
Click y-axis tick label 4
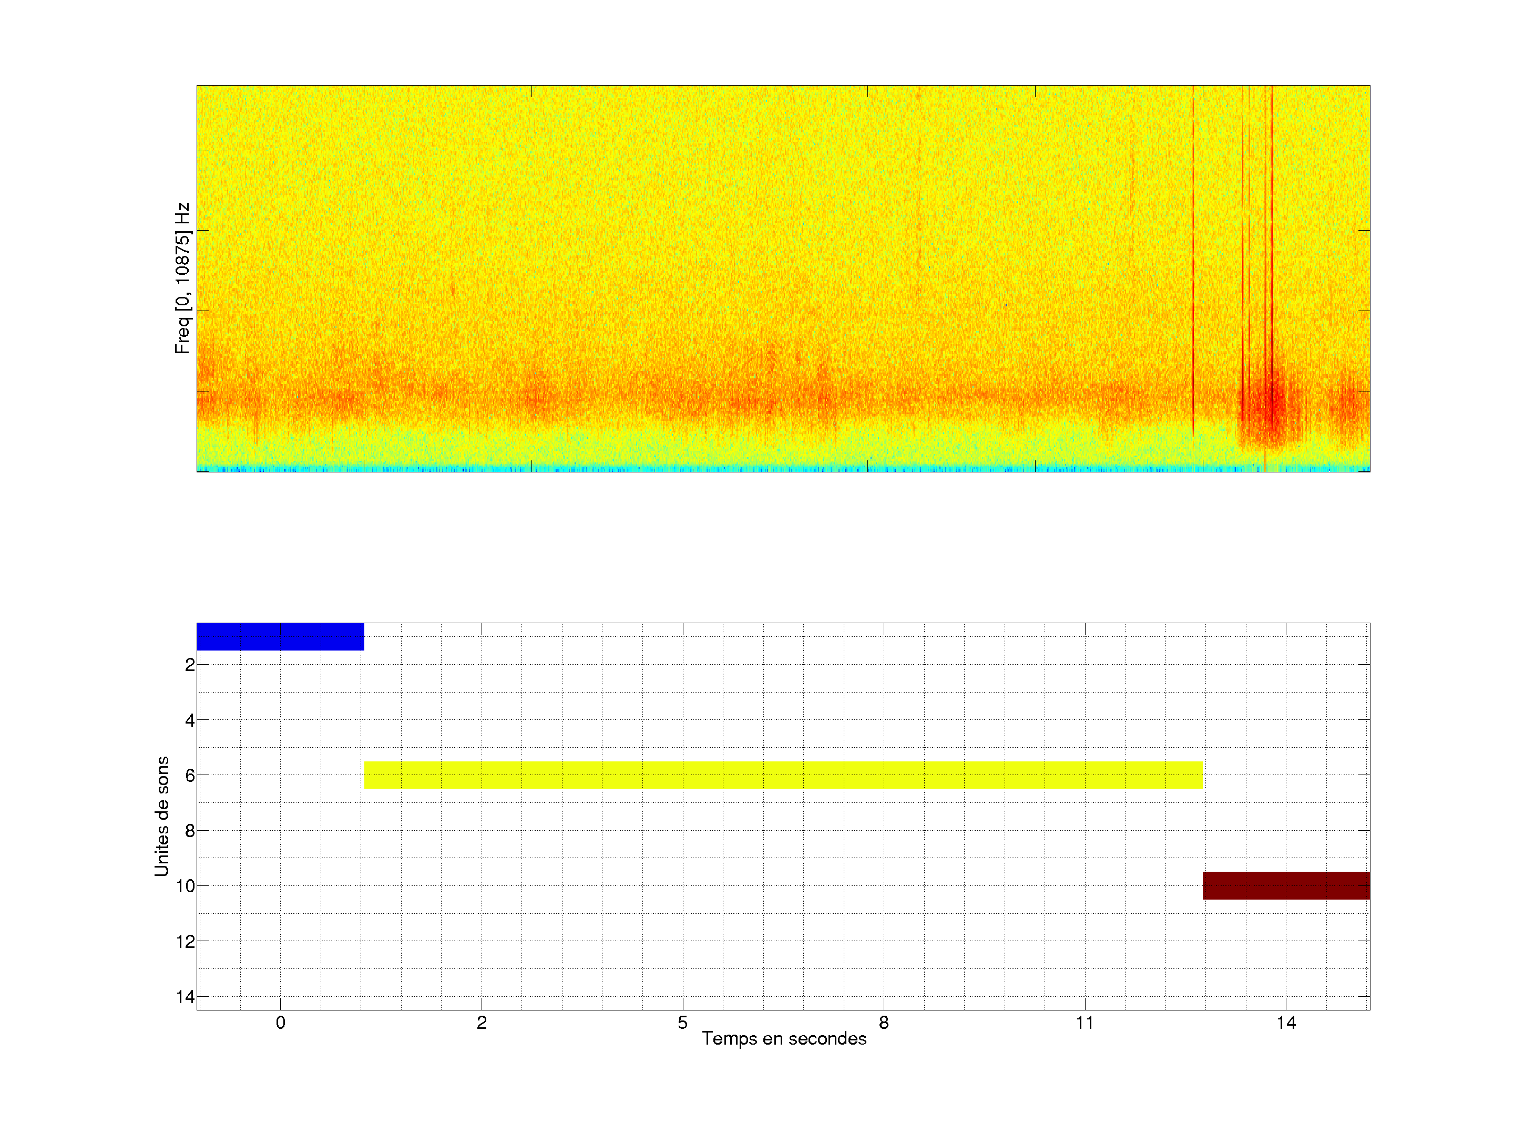[190, 720]
